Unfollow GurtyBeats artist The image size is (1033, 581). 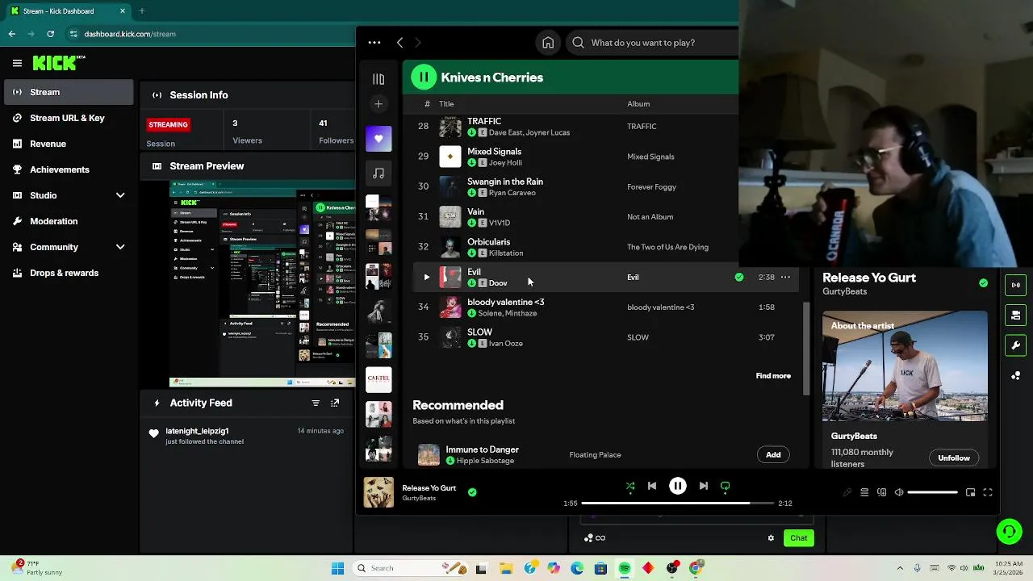coord(954,458)
